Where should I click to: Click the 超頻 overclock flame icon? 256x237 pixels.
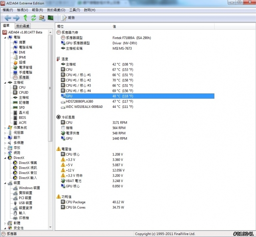[x=15, y=63]
